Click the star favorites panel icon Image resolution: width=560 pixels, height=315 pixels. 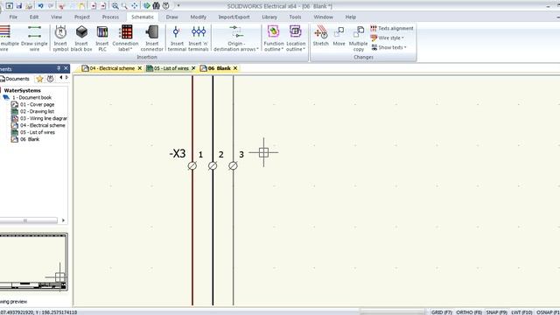(39, 79)
